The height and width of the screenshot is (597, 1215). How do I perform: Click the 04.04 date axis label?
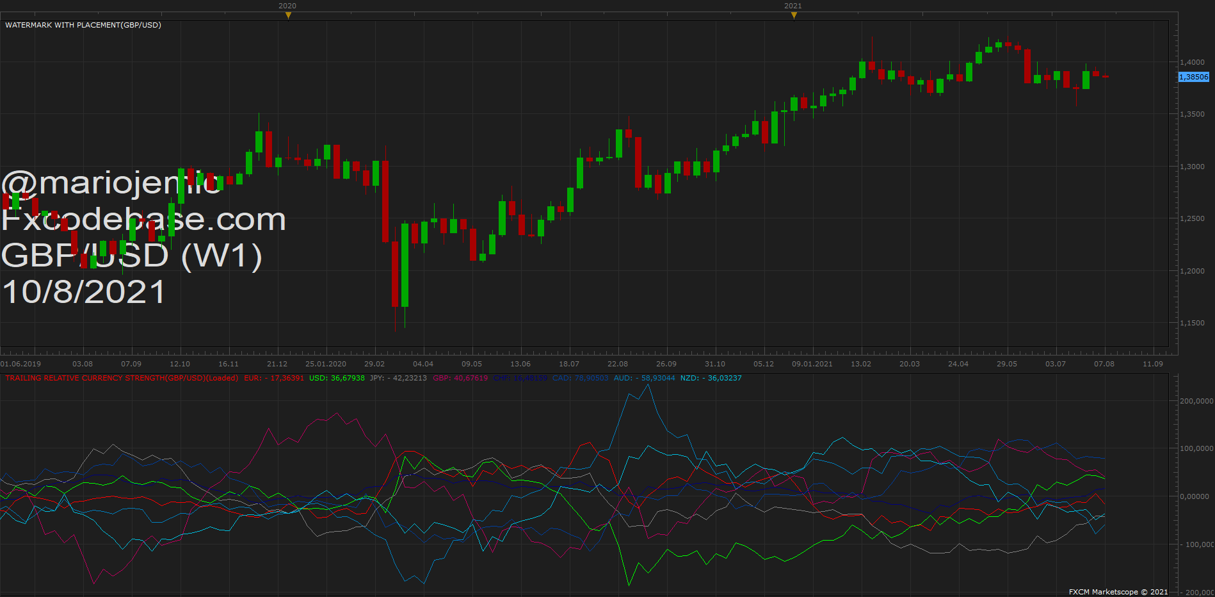(423, 364)
